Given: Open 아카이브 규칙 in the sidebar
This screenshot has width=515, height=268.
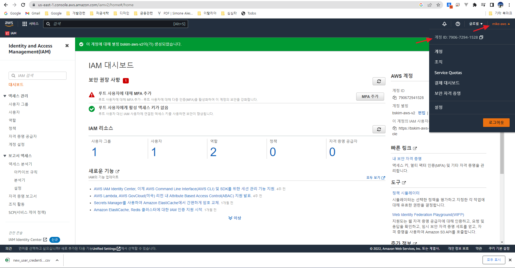Looking at the screenshot, I should pos(26,172).
